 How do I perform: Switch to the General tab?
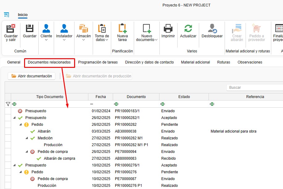[x=14, y=62]
